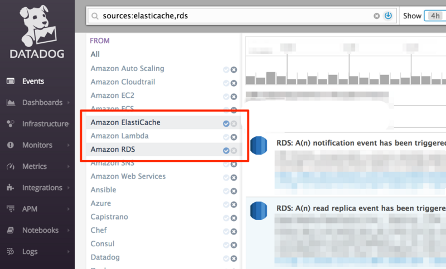Filter by Amazon ElastiCache source
Viewport: 446px width, 269px height.
[x=125, y=122]
